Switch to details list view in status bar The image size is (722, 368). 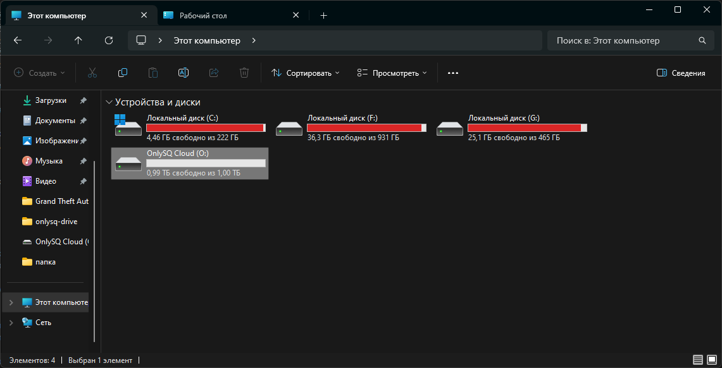697,360
